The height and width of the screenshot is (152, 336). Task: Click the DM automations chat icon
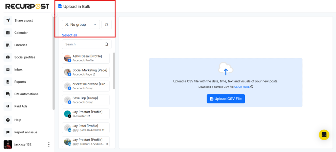pos(8,94)
